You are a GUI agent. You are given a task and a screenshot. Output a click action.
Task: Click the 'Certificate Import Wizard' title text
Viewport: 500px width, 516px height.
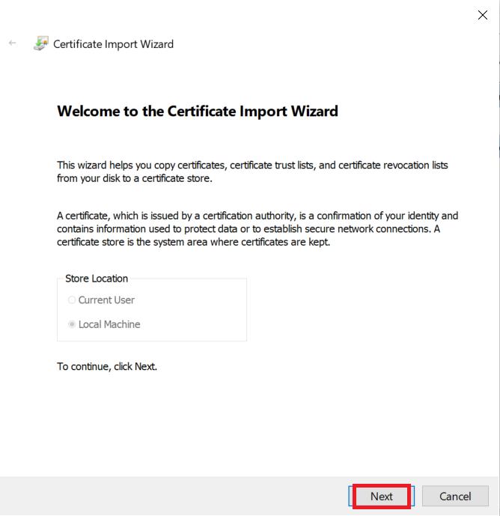coord(113,44)
